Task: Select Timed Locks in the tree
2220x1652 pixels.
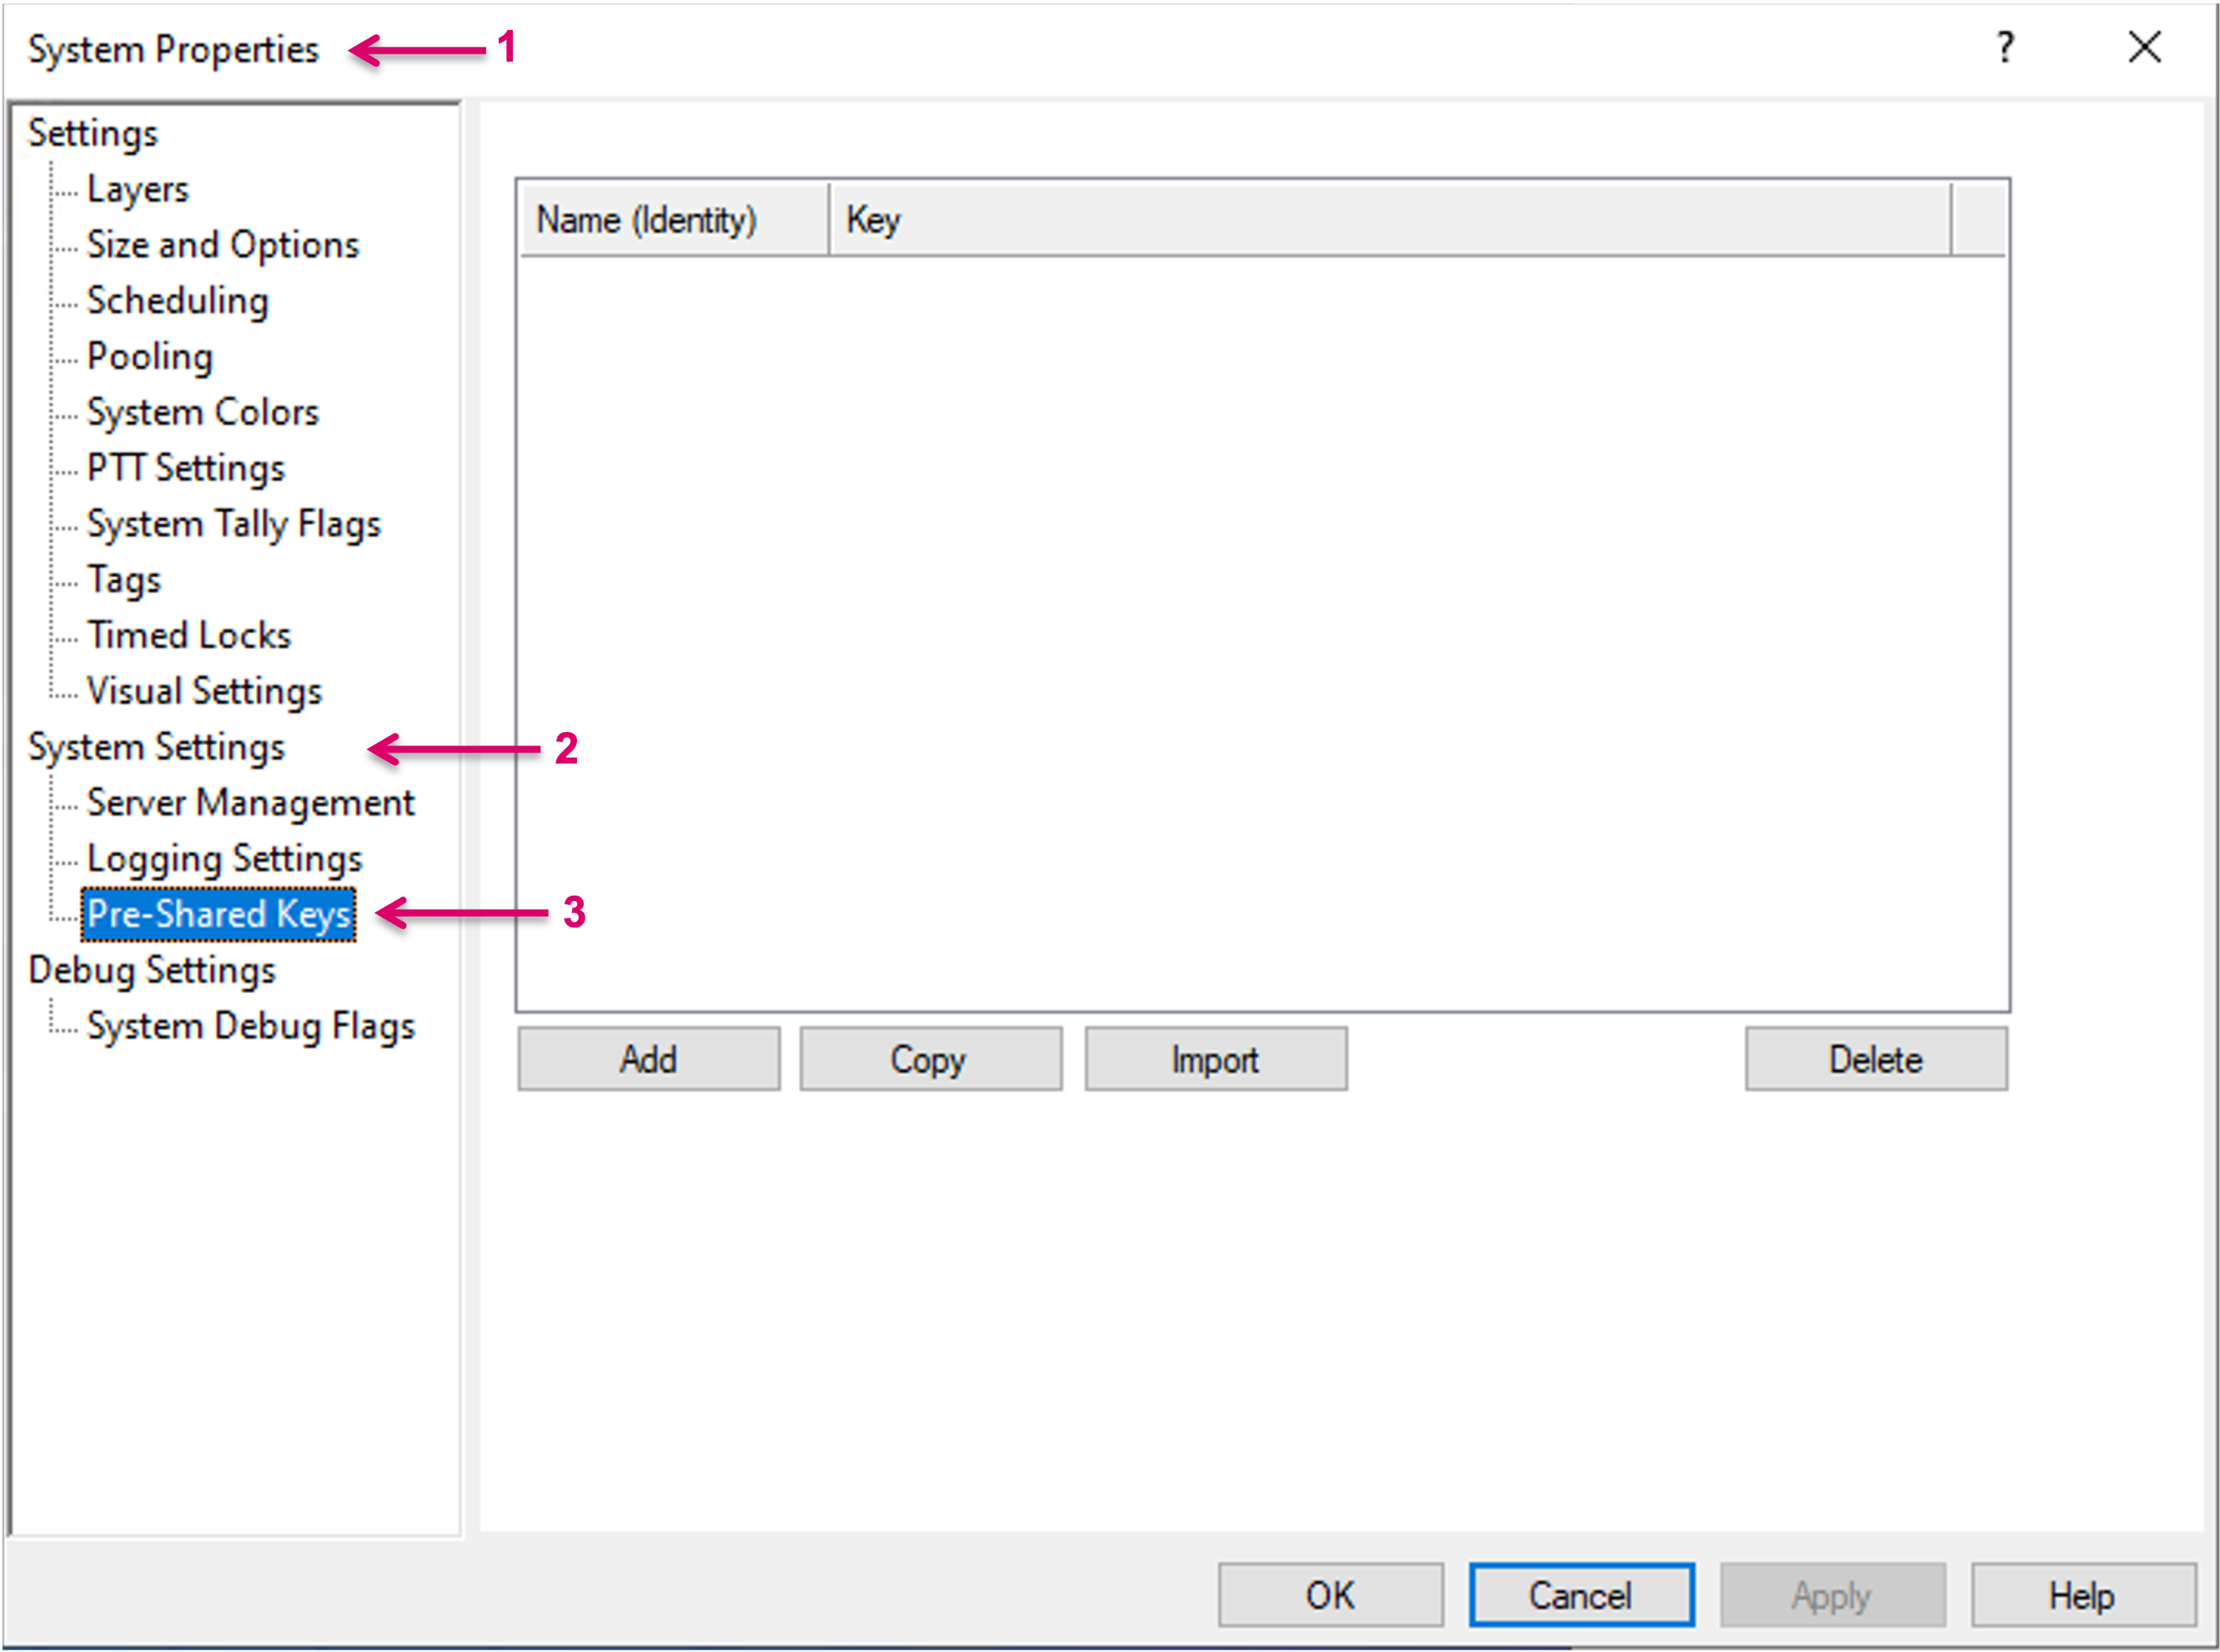Action: (188, 636)
